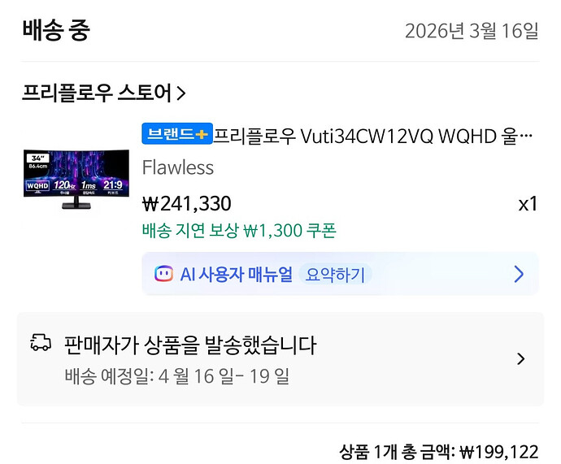561x464 pixels.
Task: Tap the 요약하기 pill button
Action: (x=335, y=275)
